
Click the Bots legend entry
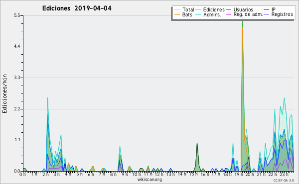point(183,14)
